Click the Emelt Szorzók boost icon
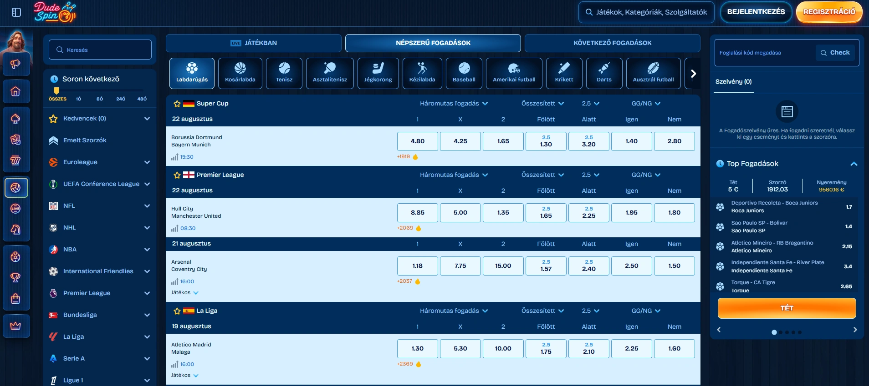The image size is (869, 386). point(53,140)
